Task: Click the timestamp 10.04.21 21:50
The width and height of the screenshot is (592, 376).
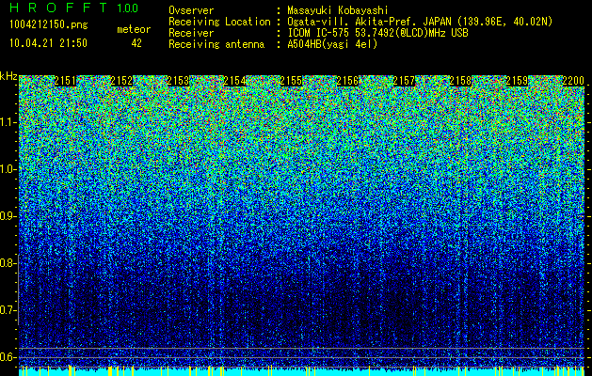Action: click(x=48, y=43)
